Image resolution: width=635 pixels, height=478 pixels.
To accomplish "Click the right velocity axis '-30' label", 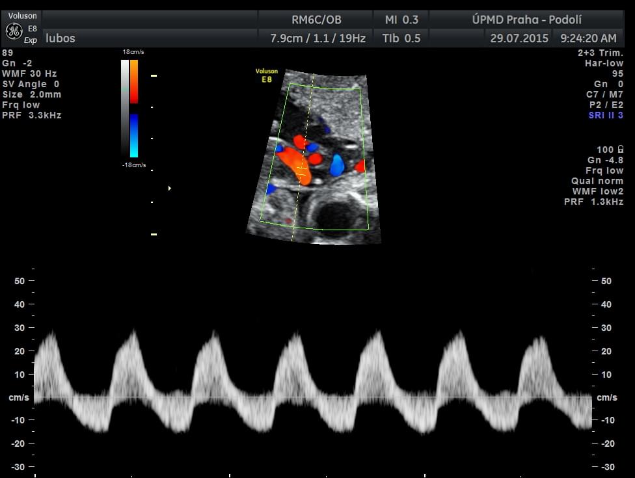I will click(608, 467).
